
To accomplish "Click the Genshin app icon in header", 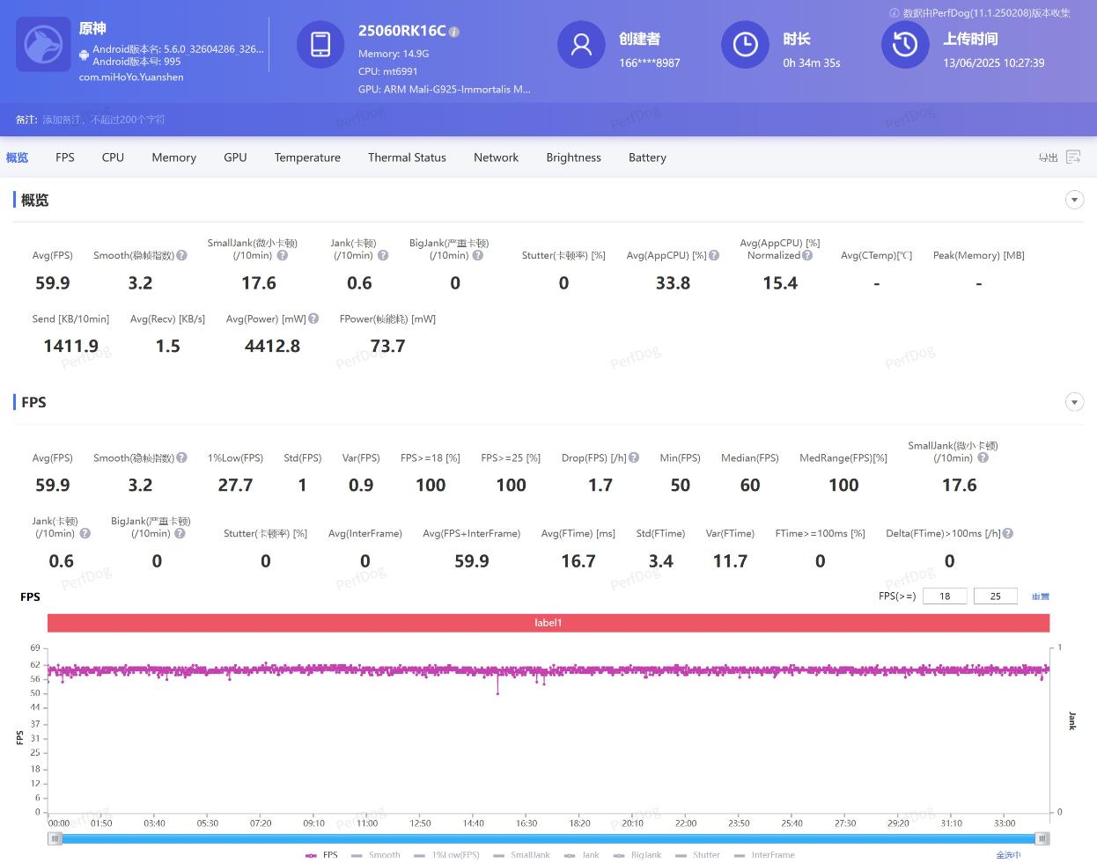I will (43, 44).
